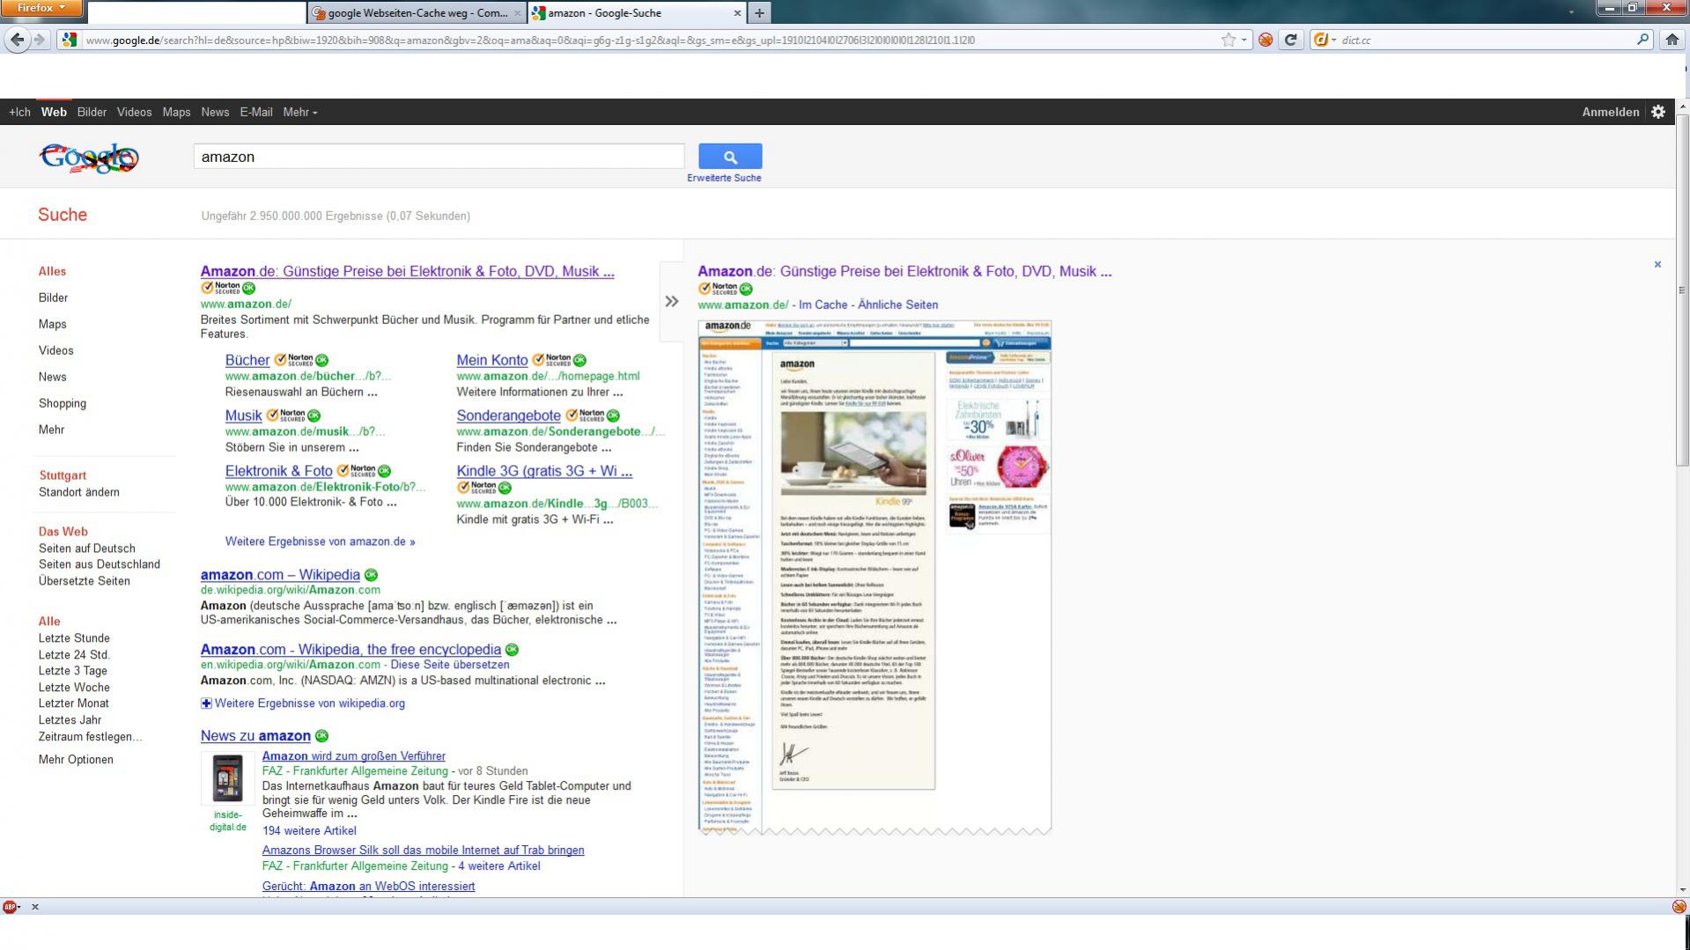The width and height of the screenshot is (1690, 950).
Task: Open 'Ähnliche Seiten' link in preview
Action: (x=898, y=305)
